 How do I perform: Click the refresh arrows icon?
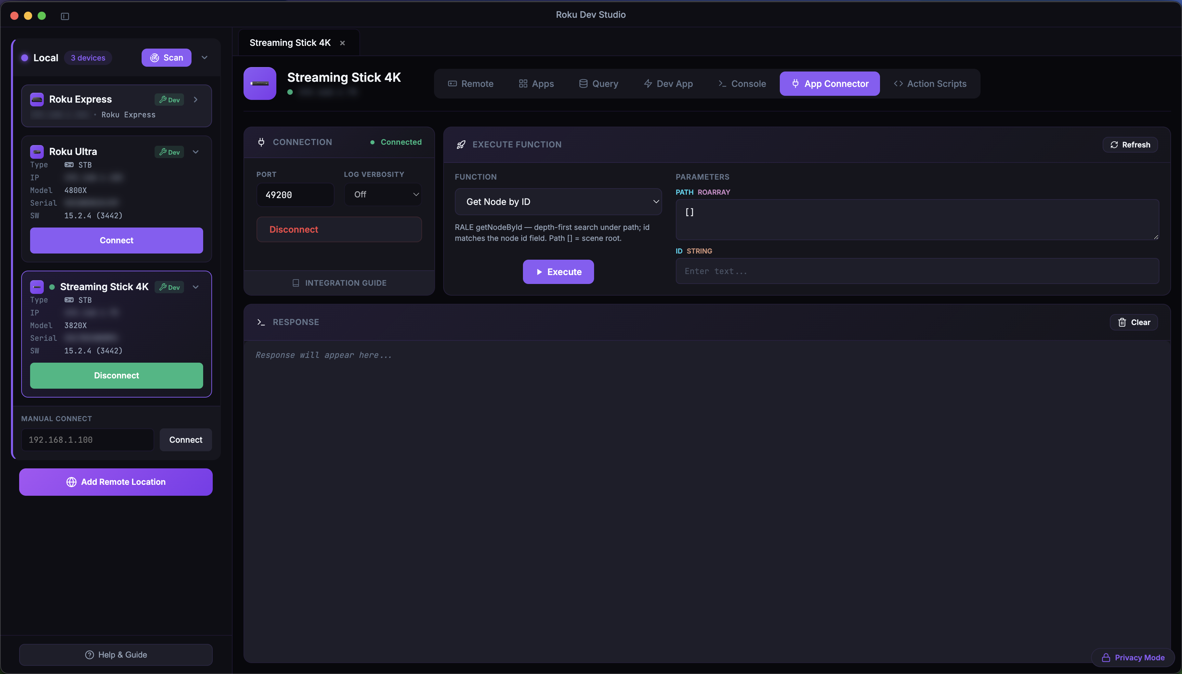tap(1114, 145)
